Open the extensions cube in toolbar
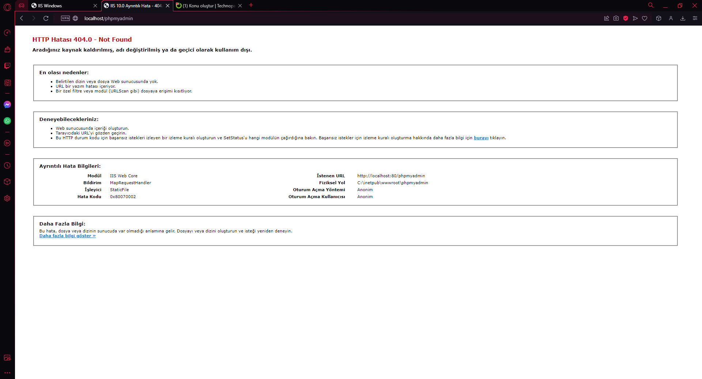This screenshot has width=702, height=379. 658,18
